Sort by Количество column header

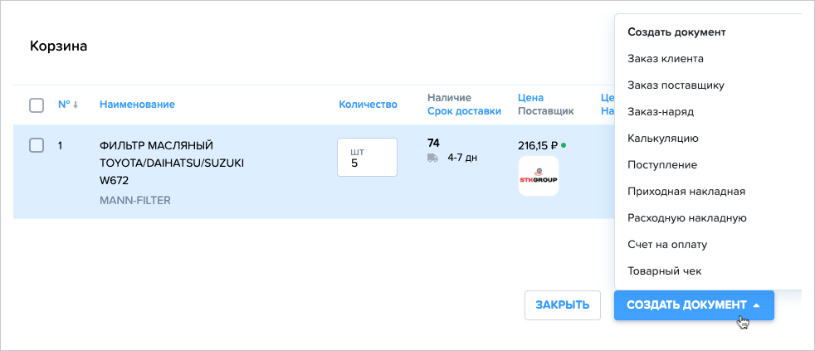368,105
